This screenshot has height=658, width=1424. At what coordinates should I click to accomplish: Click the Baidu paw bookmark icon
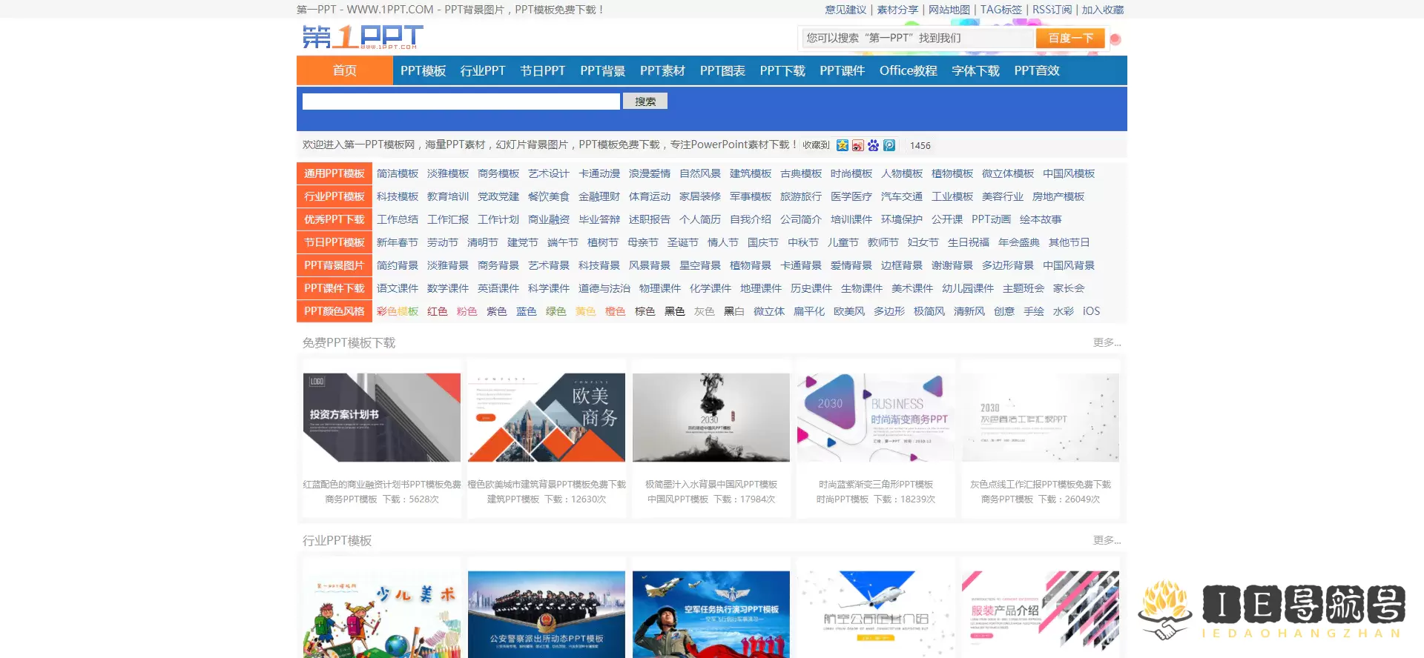[873, 145]
